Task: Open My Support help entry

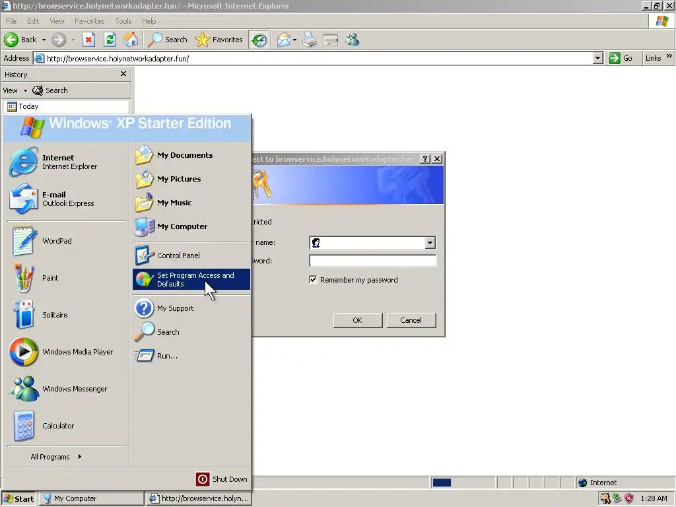Action: pyautogui.click(x=191, y=309)
